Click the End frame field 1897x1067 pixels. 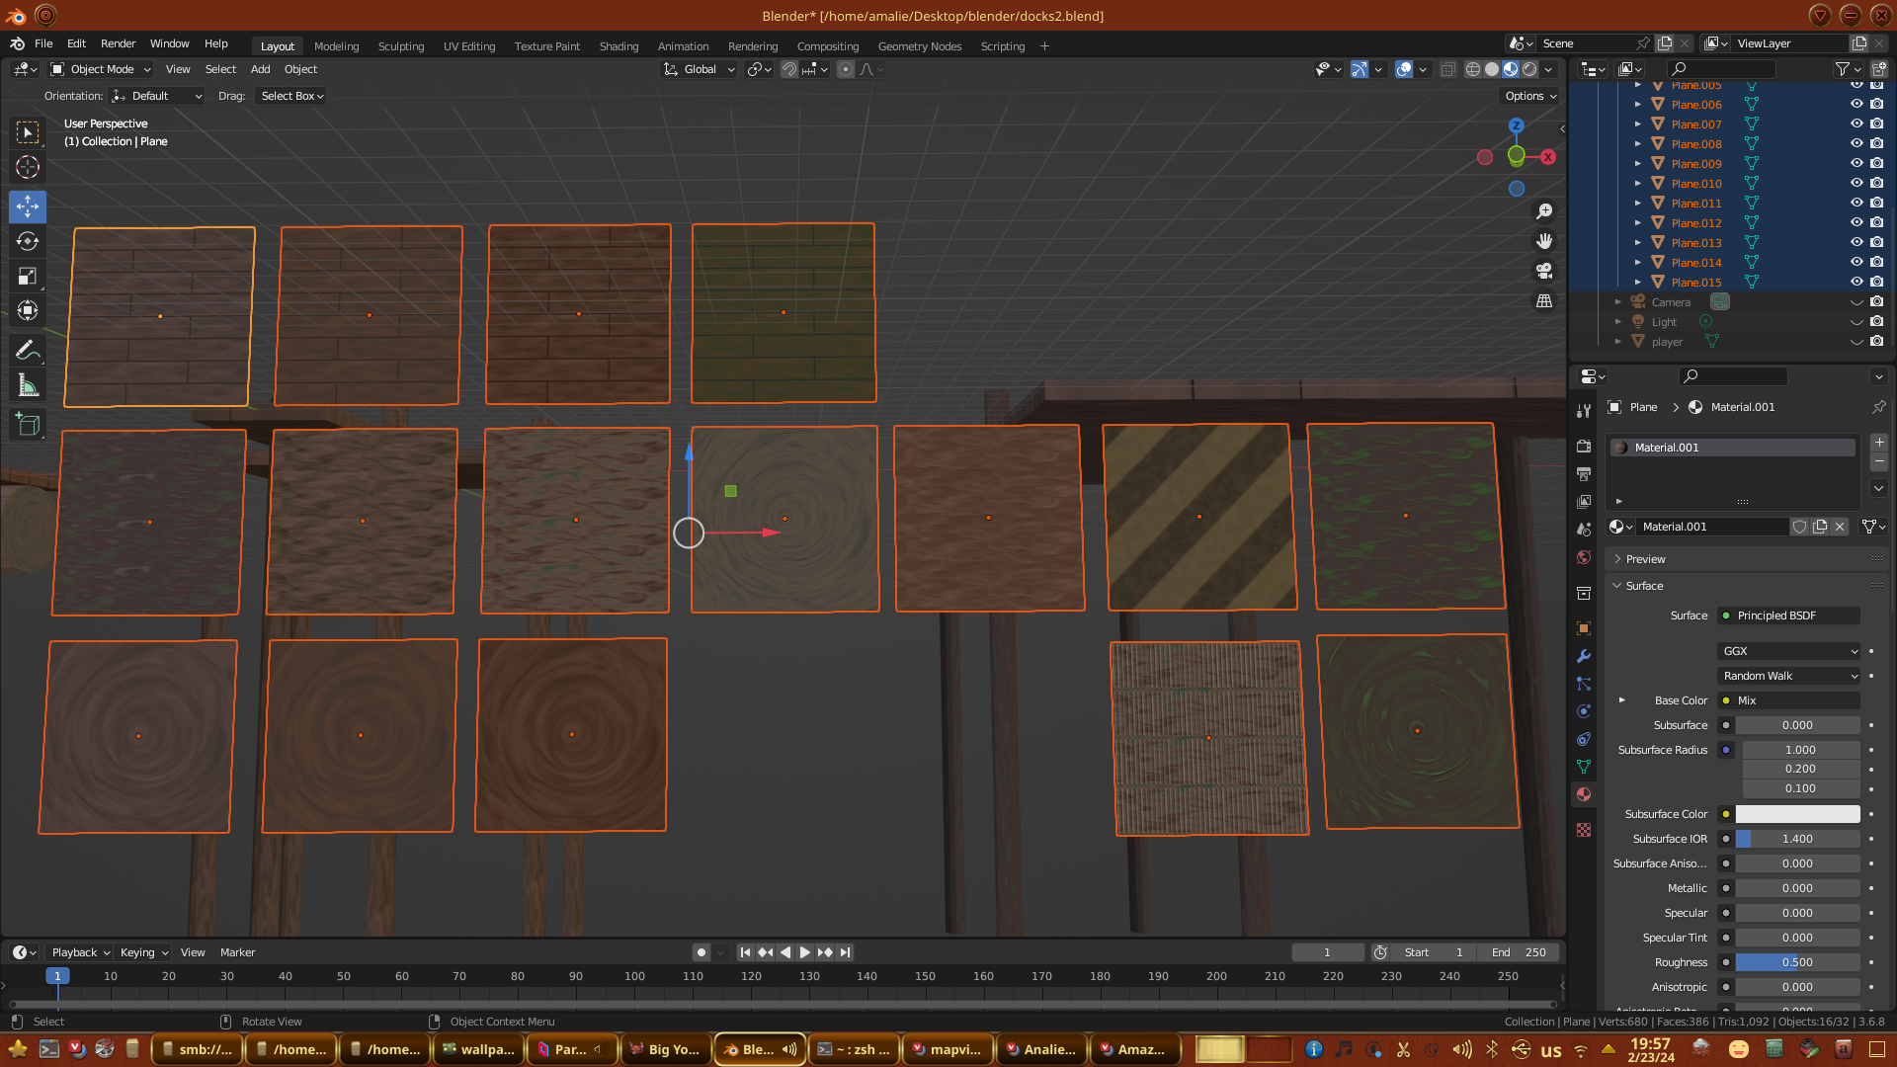[1519, 952]
